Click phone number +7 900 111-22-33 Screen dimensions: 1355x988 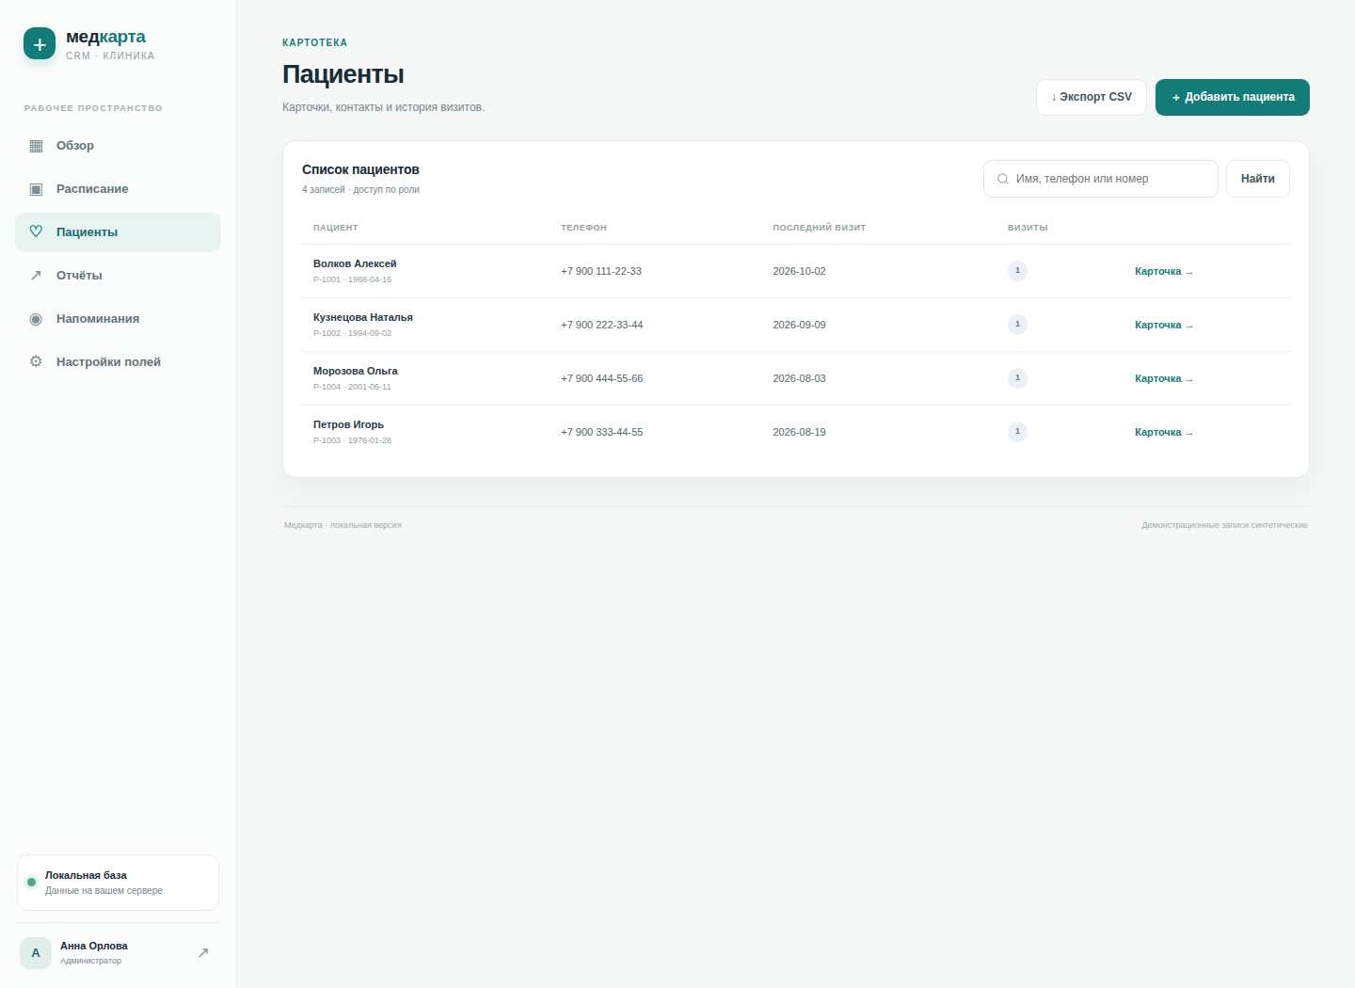601,271
